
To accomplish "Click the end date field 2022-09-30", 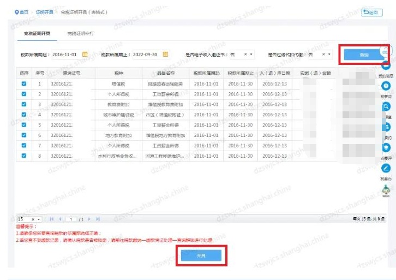I will point(145,55).
